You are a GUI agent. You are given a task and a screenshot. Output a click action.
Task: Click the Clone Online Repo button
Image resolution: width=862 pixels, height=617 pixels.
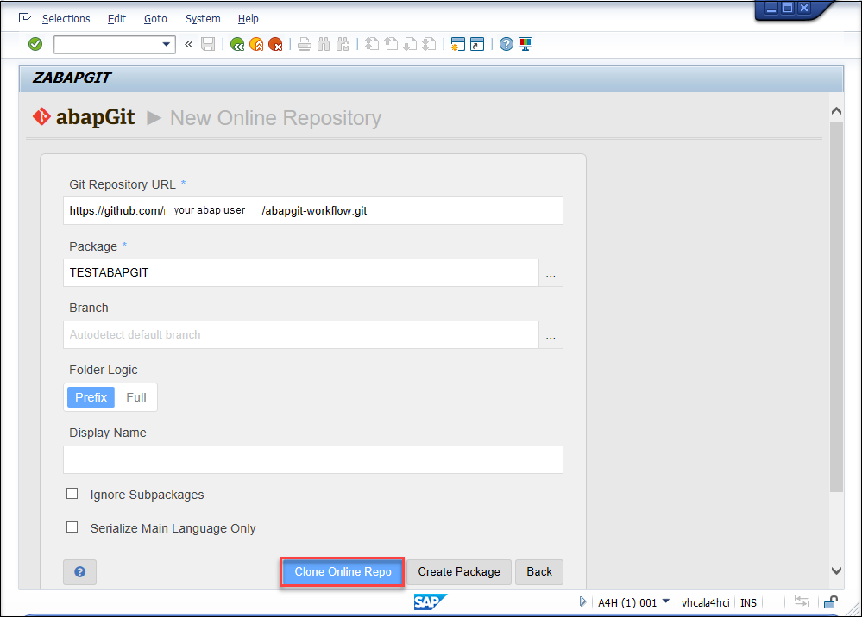point(343,572)
